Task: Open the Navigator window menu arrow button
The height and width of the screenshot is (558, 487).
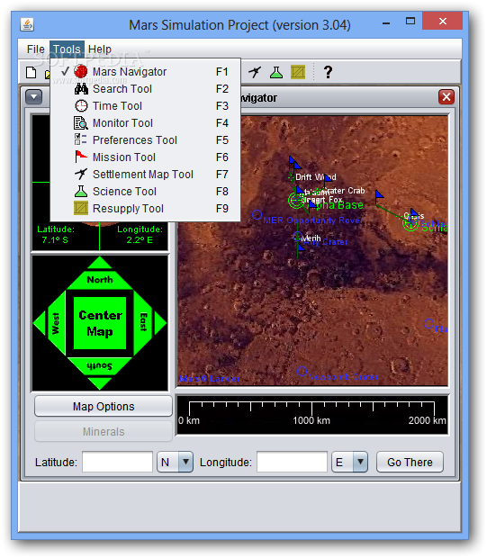Action: 34,97
